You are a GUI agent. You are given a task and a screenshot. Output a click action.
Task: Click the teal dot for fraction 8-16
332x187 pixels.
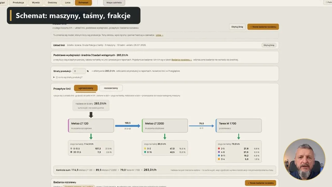[x=145, y=152]
